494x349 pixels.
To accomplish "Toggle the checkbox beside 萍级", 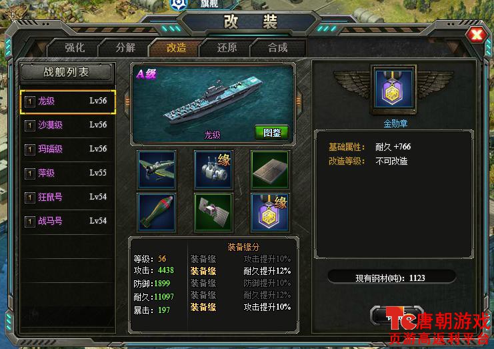I will [x=29, y=173].
